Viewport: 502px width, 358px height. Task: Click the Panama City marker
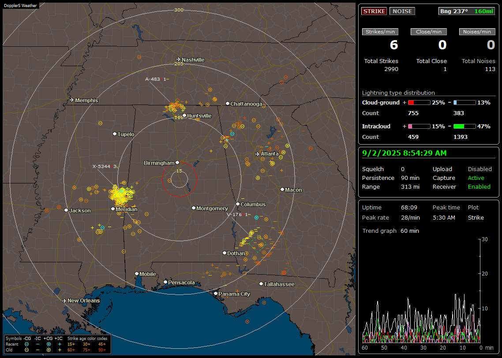click(x=216, y=293)
